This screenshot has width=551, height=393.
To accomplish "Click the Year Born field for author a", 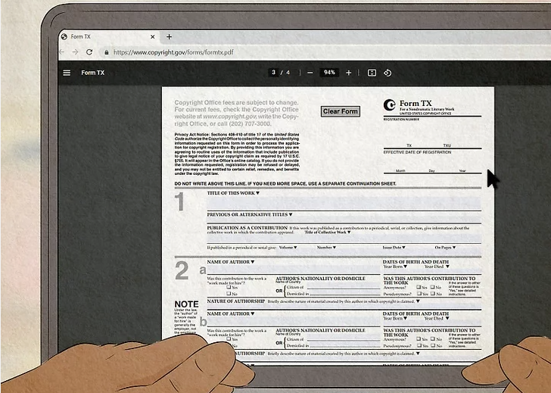I will coord(403,271).
